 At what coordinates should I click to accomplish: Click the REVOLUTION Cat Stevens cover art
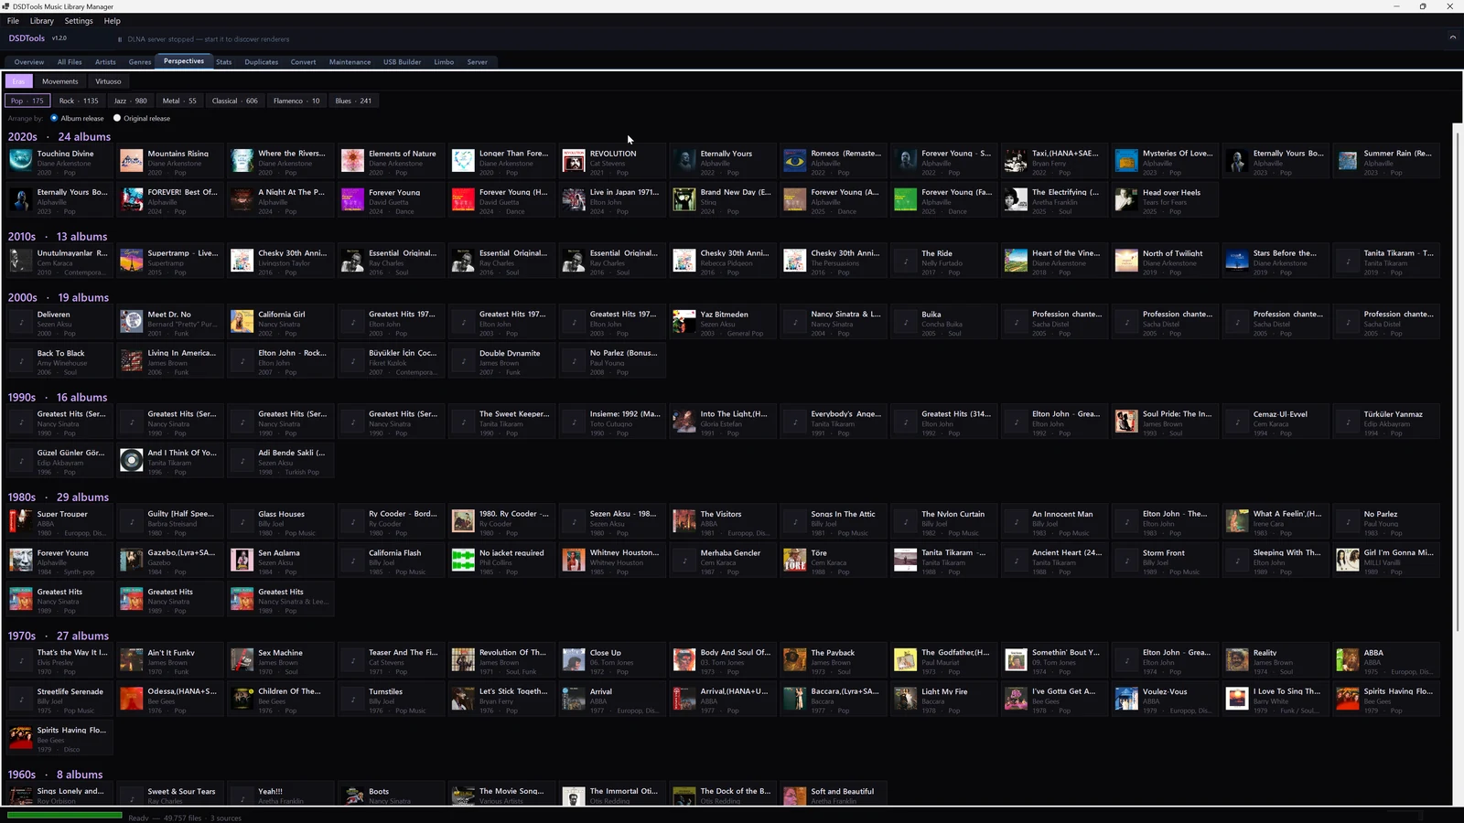(573, 161)
